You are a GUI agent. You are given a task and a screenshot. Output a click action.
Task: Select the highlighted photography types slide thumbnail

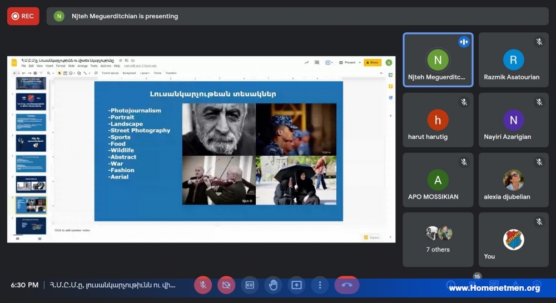pos(31,205)
